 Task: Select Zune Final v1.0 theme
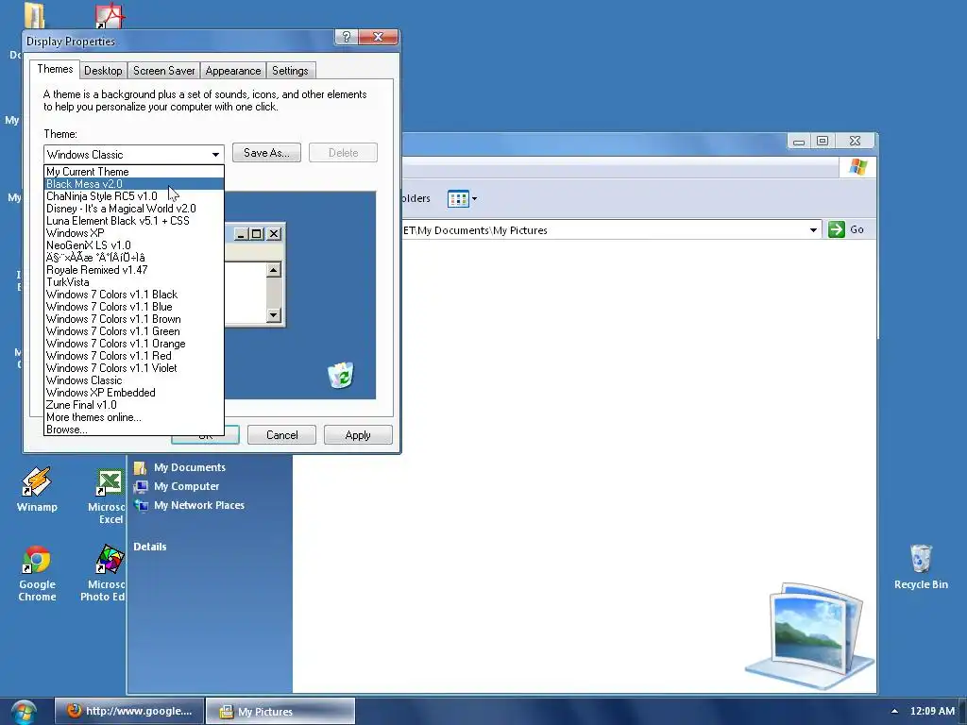coord(134,405)
